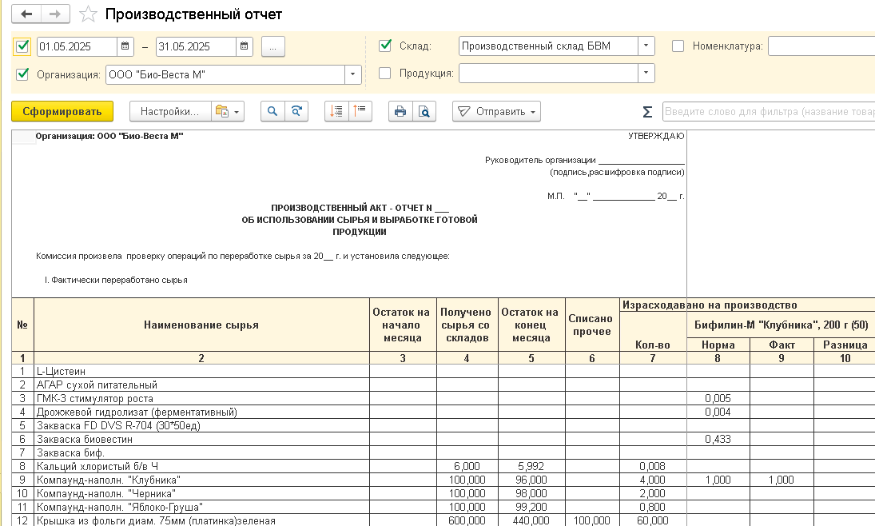This screenshot has height=526, width=875.
Task: Click the back navigation arrow
Action: 27,14
